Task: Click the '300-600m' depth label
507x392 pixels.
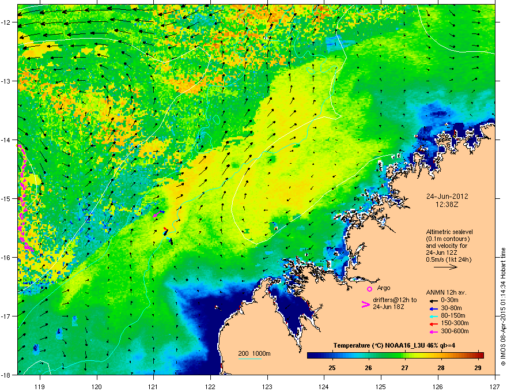Action: click(x=455, y=331)
